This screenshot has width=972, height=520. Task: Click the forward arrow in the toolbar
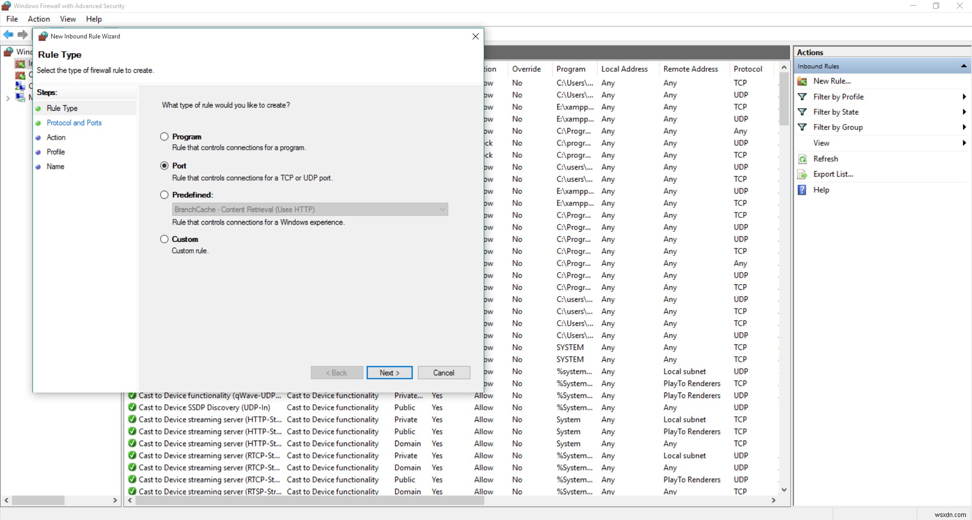[22, 34]
